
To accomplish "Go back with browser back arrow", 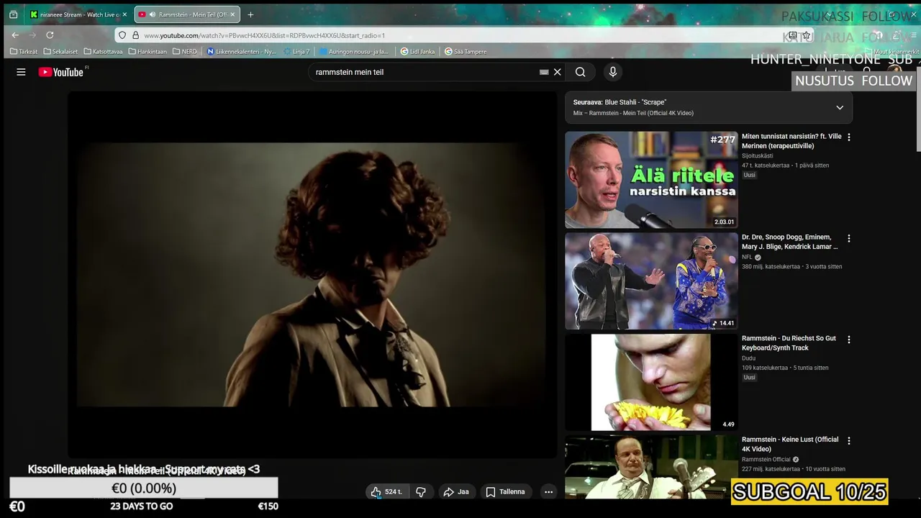I will click(x=15, y=35).
